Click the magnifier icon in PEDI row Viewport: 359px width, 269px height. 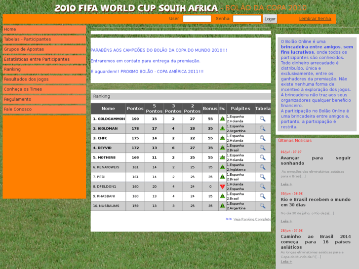pyautogui.click(x=263, y=177)
